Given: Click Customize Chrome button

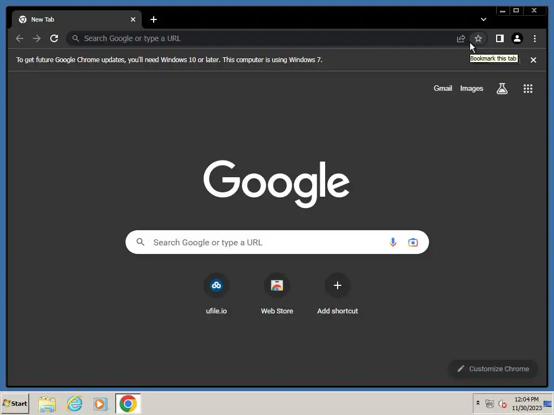Looking at the screenshot, I should 493,369.
